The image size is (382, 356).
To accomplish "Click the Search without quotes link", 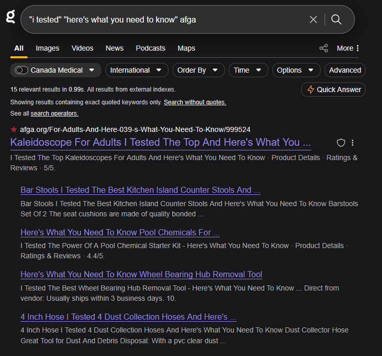I will pyautogui.click(x=195, y=102).
